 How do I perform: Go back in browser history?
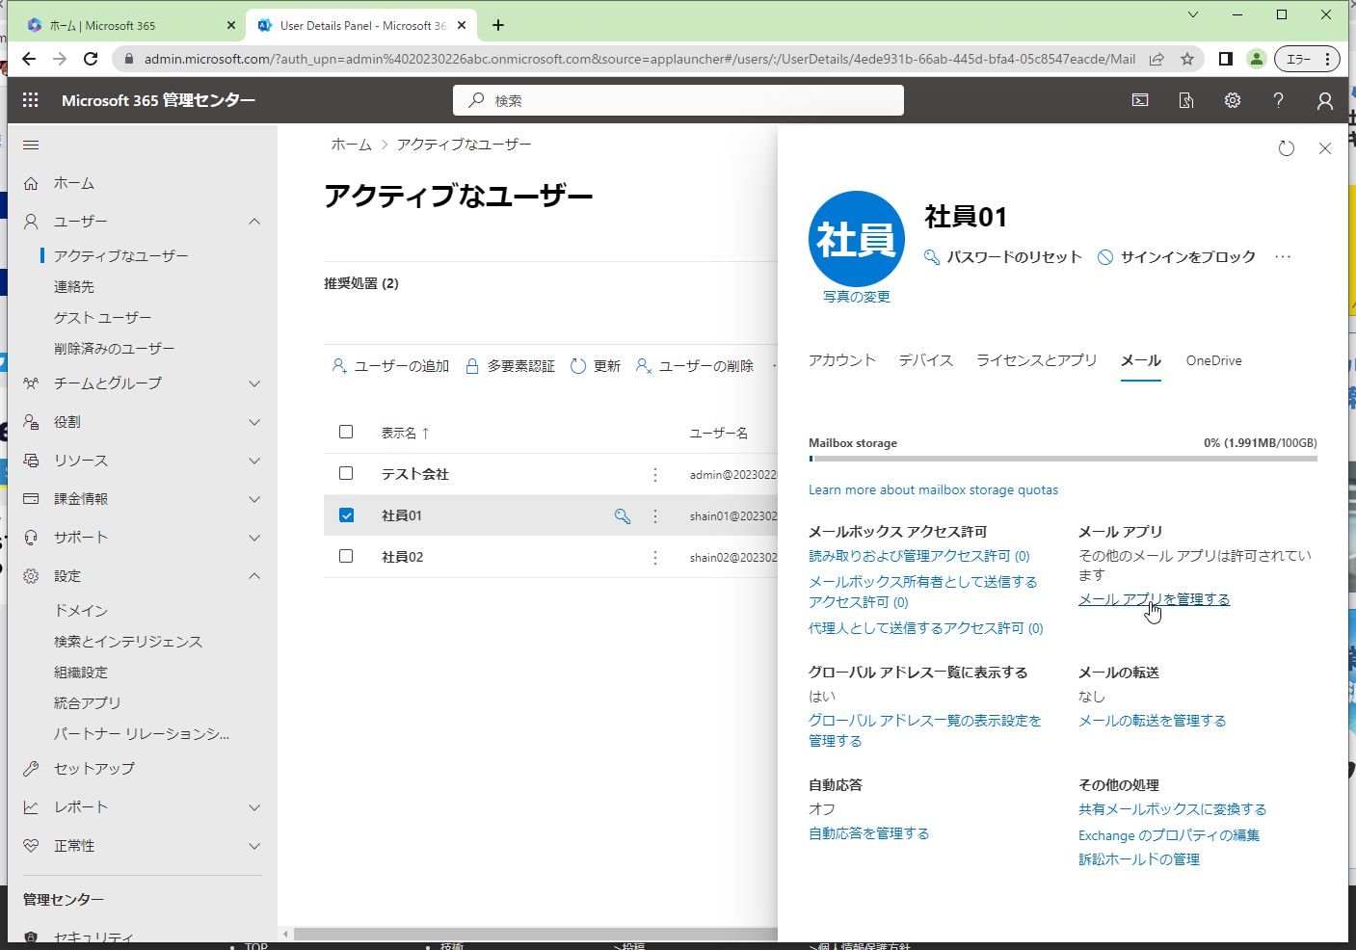tap(29, 59)
